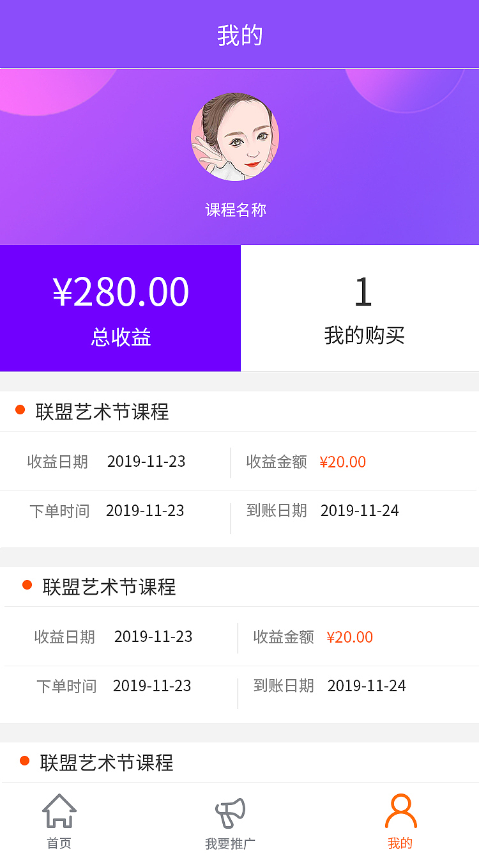Tap the ¥20.00 amount in first record
This screenshot has height=853, width=479.
pos(343,462)
